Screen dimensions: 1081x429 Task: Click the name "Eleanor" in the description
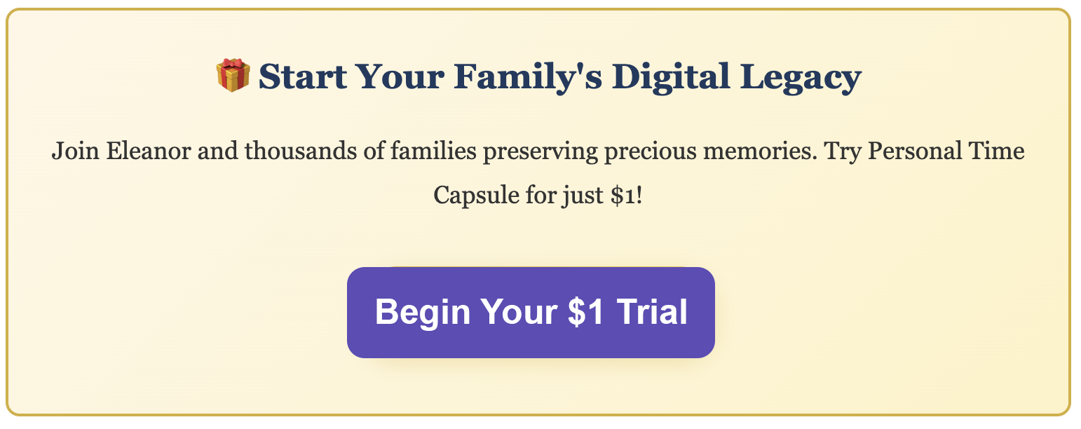pos(132,151)
